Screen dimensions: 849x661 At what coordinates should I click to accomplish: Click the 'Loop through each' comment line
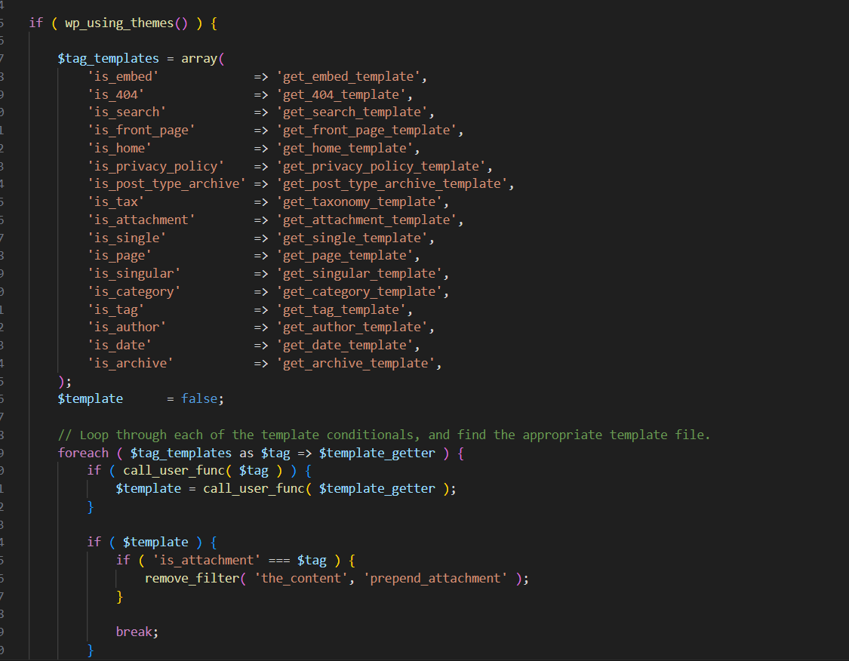click(x=383, y=435)
